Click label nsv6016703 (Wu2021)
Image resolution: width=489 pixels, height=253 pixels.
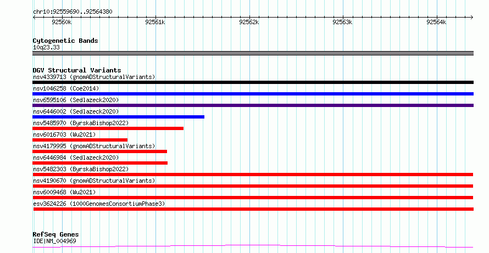(64, 134)
